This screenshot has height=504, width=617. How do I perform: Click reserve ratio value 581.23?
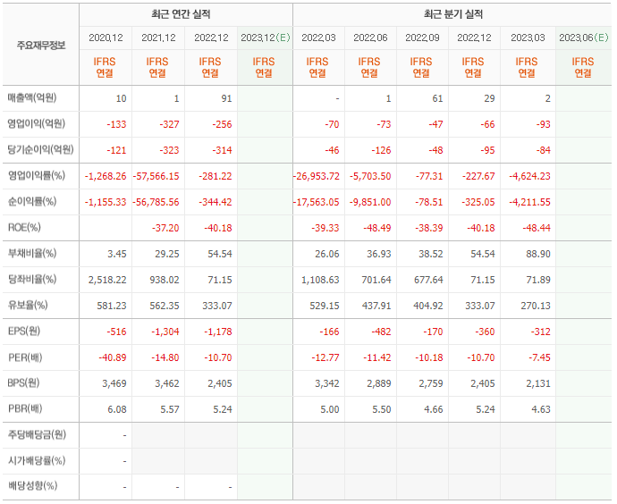pos(112,306)
